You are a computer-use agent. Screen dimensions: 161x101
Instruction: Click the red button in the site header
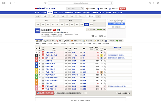pos(122,9)
